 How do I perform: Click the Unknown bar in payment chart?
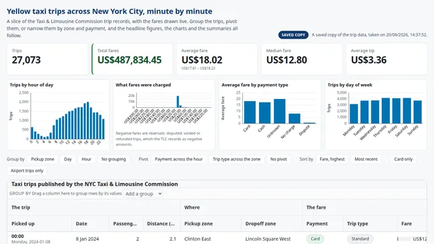279,111
